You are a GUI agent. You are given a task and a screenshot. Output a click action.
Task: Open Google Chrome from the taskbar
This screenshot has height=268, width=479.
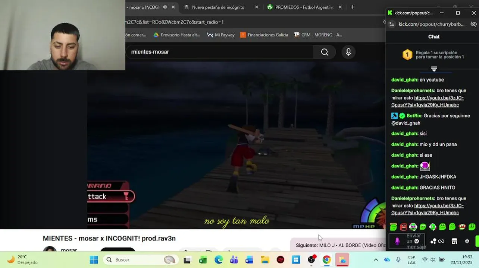pyautogui.click(x=326, y=260)
